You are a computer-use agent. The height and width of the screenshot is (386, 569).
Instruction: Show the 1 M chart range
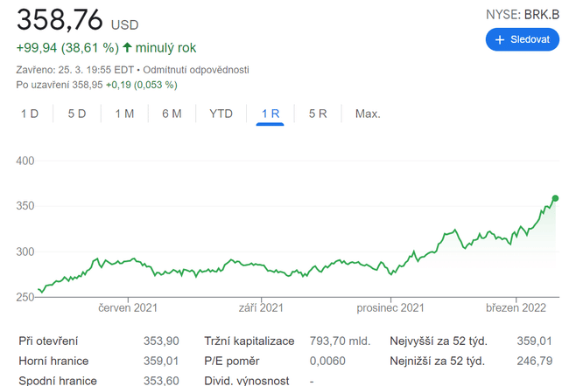124,114
